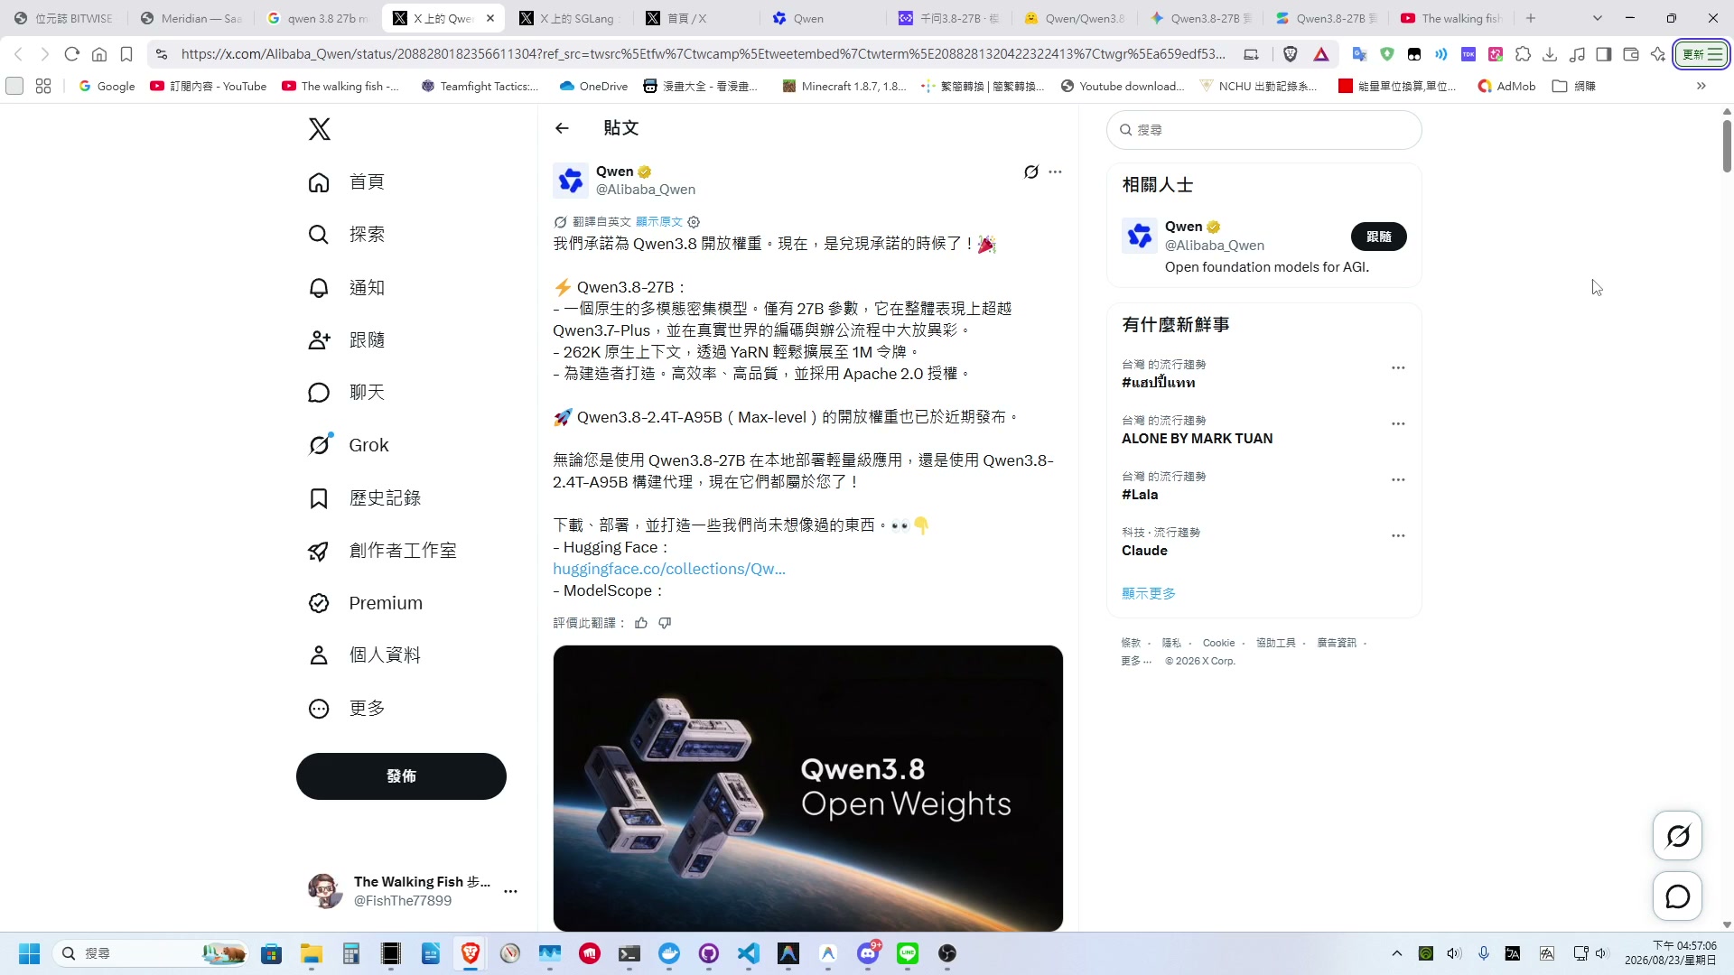
Task: Rate the translation with thumbs down
Action: coord(665,623)
